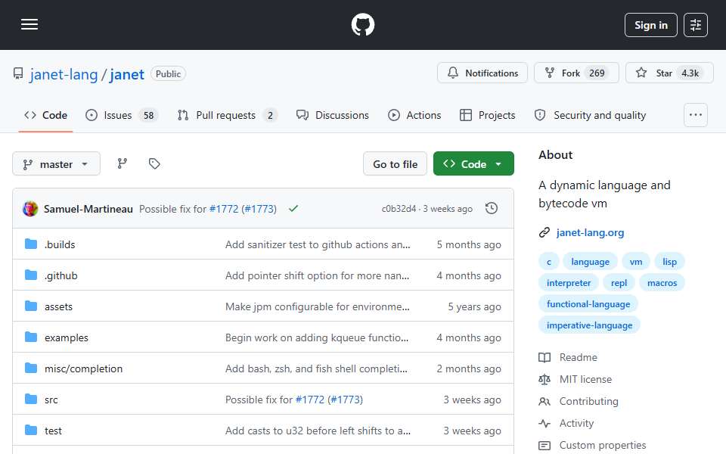This screenshot has width=726, height=454.
Task: Open Security and quality tab
Action: pos(590,115)
